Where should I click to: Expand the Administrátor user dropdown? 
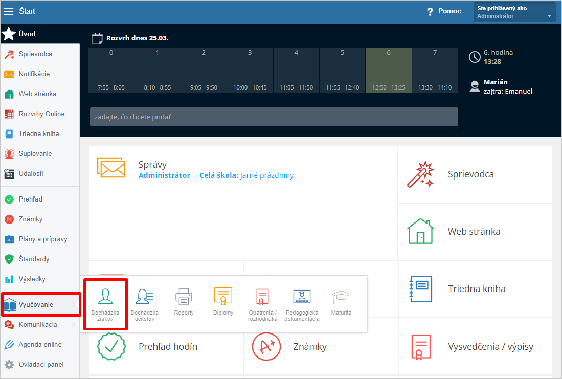[x=514, y=12]
